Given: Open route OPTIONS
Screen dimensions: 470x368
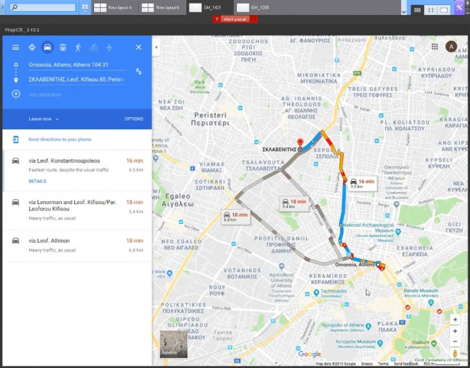Looking at the screenshot, I should click(x=134, y=119).
